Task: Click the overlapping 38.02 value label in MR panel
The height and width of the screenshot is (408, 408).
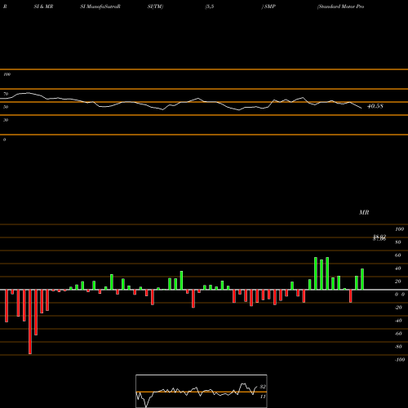Action: [379, 237]
